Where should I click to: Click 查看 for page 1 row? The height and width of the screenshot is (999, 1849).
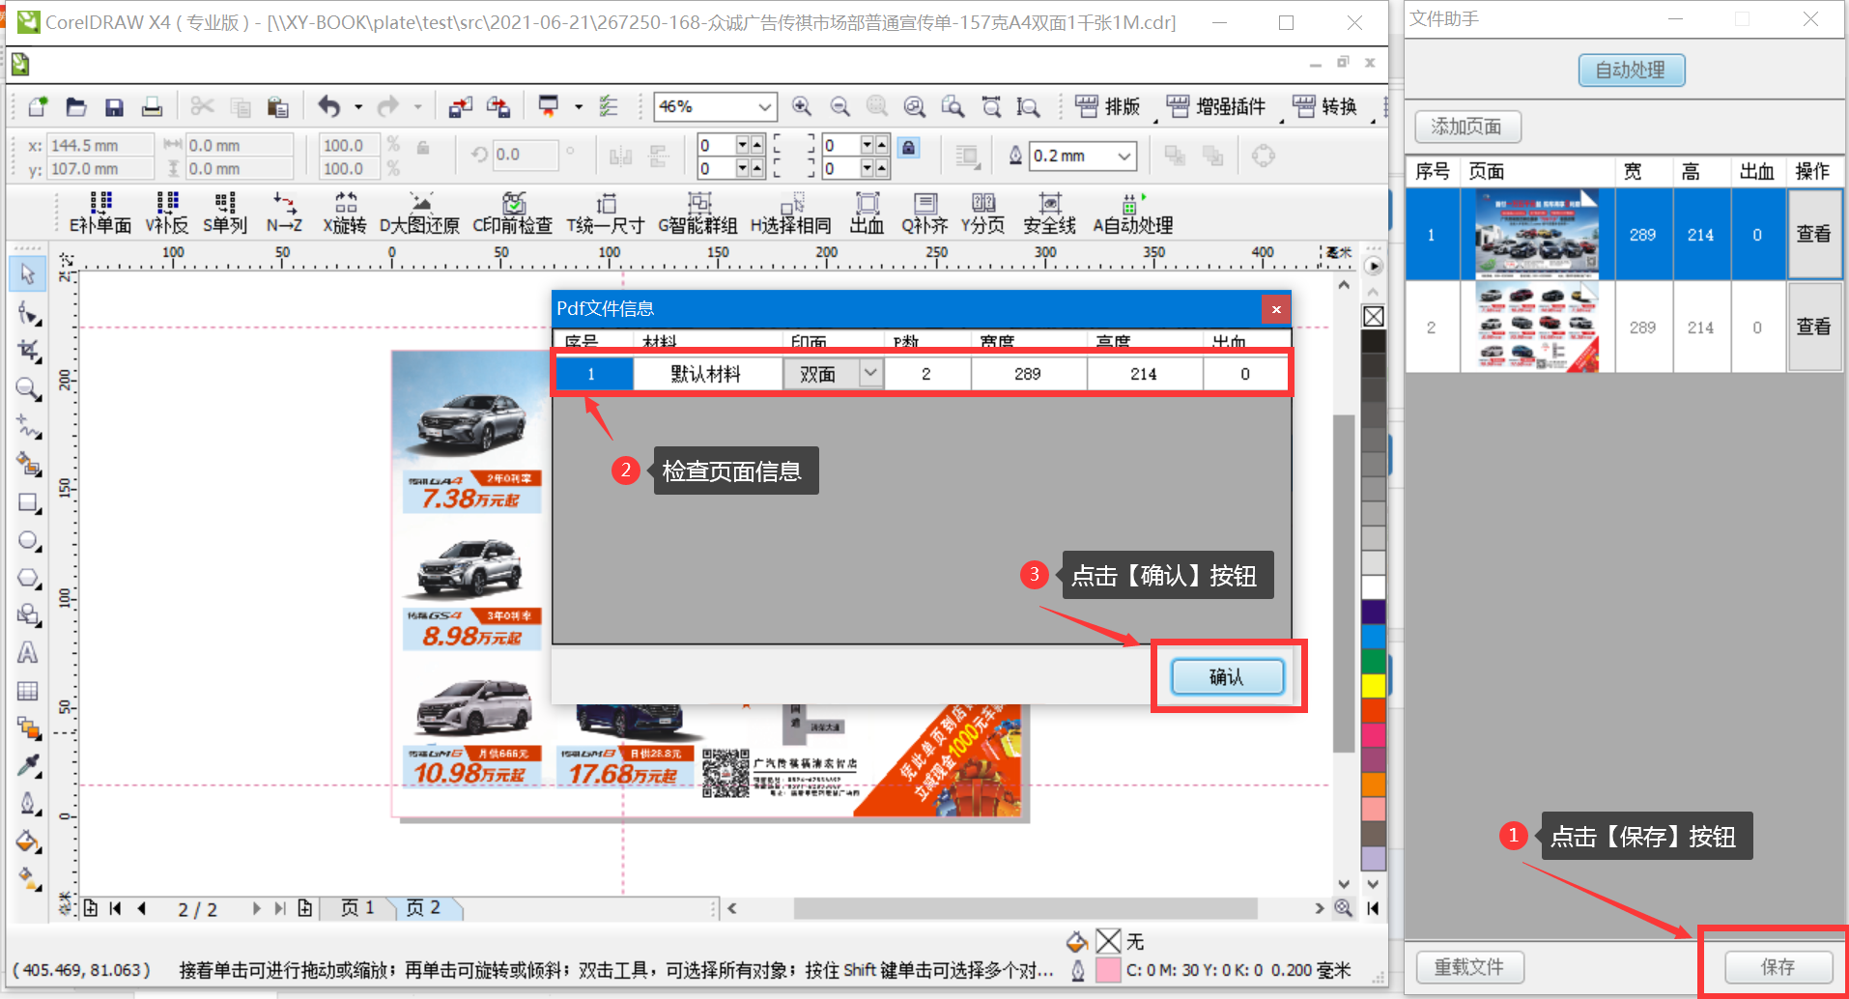coord(1813,234)
